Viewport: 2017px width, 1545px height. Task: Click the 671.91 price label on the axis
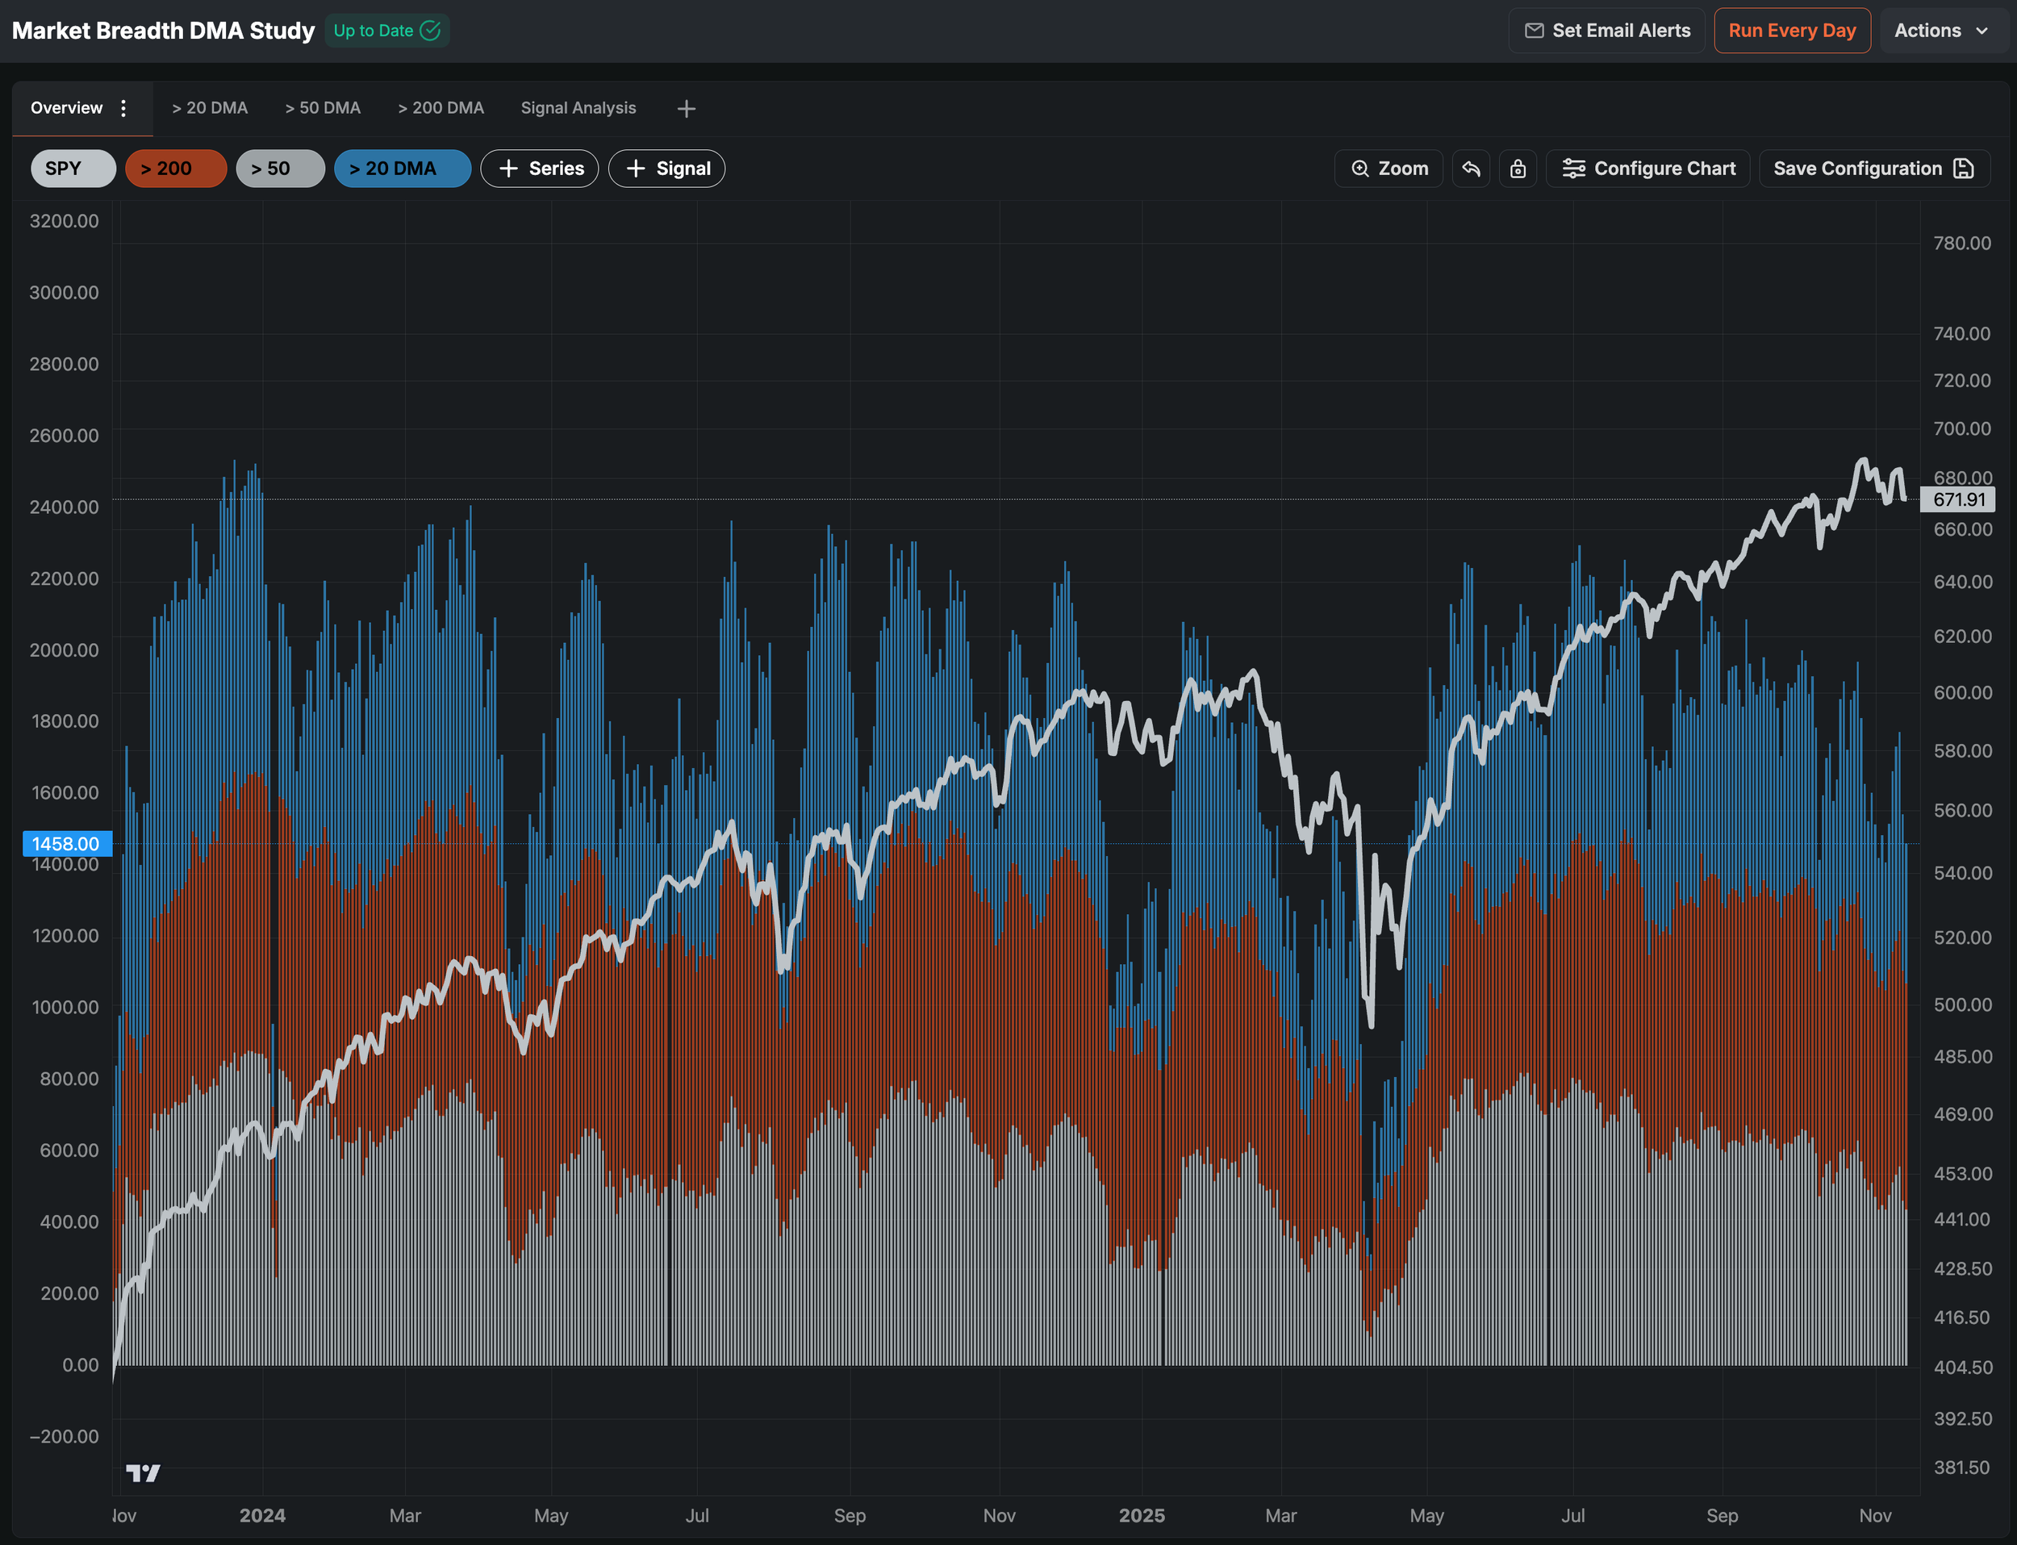point(1958,499)
